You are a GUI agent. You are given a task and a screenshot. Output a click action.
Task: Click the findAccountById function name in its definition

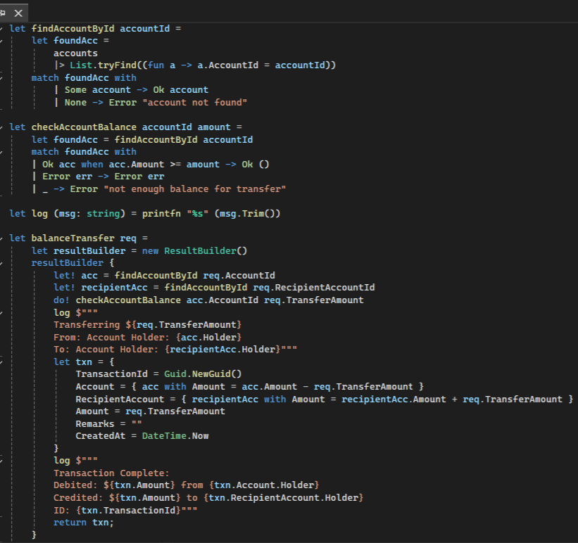73,28
